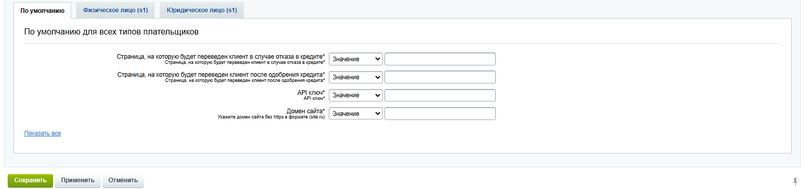This screenshot has height=189, width=804.
Task: Open the Значение dropdown for credit approval page
Action: (x=356, y=77)
